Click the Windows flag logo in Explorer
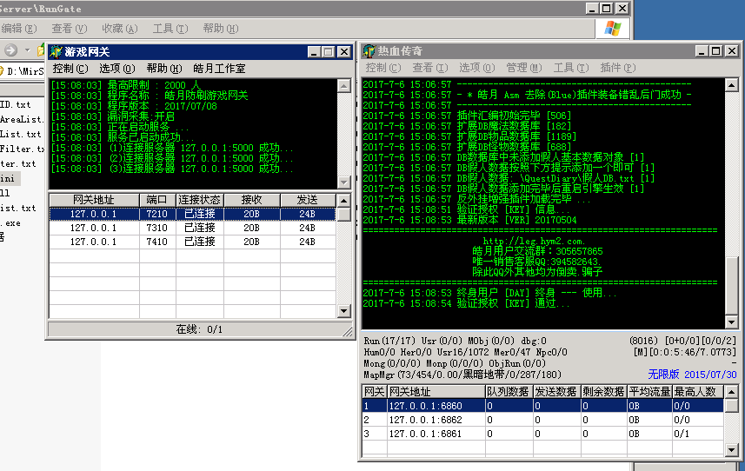Image resolution: width=745 pixels, height=471 pixels. 613,29
